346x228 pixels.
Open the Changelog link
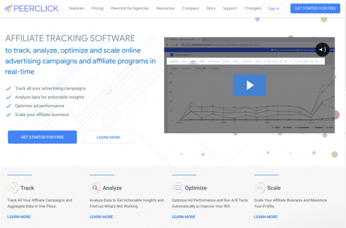(x=253, y=9)
